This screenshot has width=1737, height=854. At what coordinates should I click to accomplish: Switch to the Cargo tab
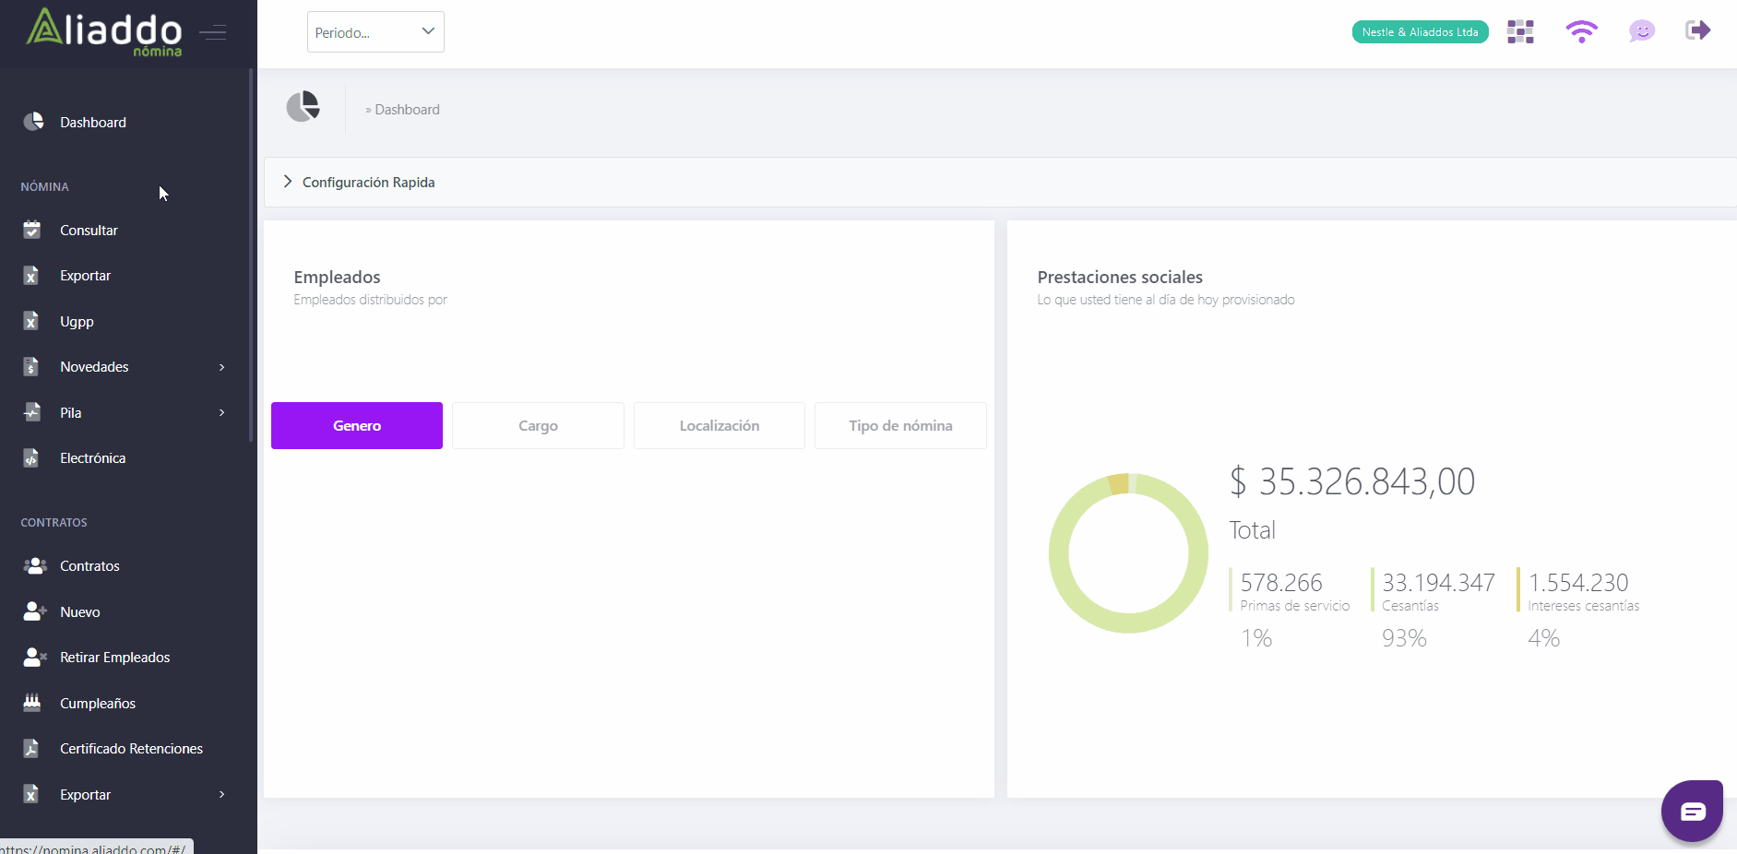pos(538,426)
